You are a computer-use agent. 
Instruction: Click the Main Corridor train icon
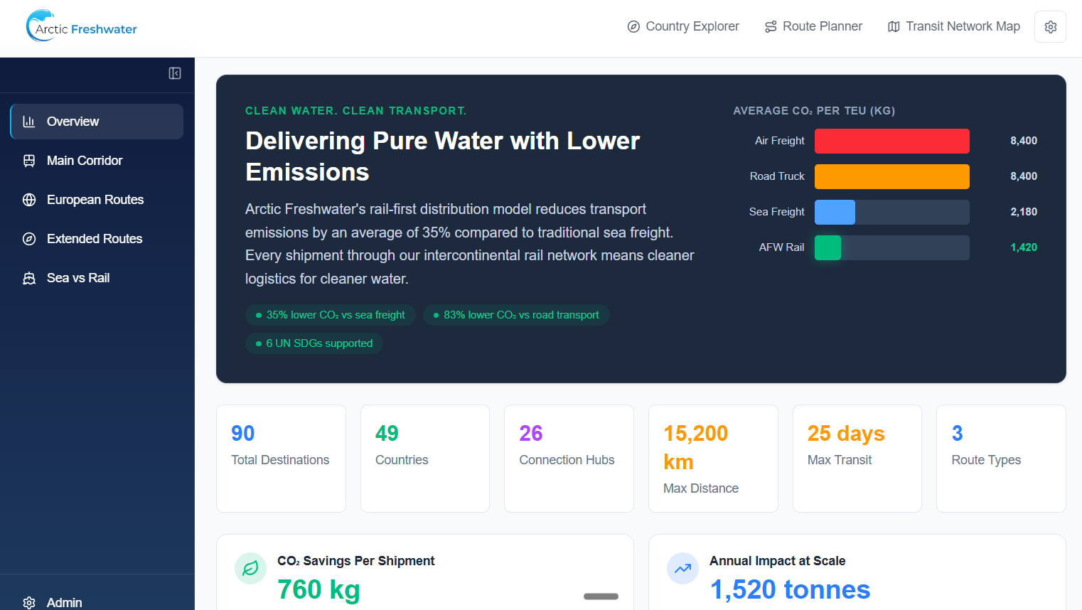coord(28,160)
